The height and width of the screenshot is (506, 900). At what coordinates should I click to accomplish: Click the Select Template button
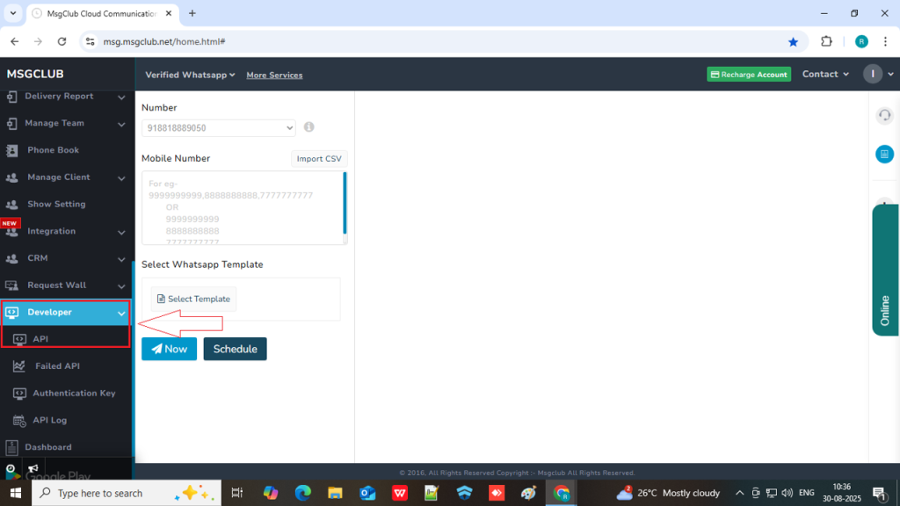click(x=193, y=299)
